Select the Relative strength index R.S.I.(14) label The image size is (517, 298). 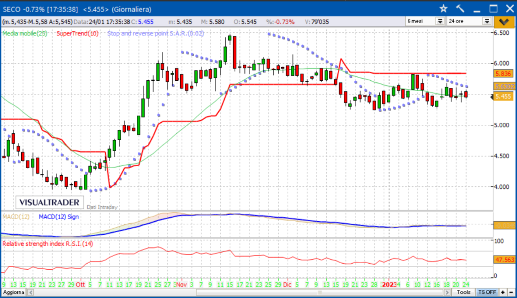48,244
